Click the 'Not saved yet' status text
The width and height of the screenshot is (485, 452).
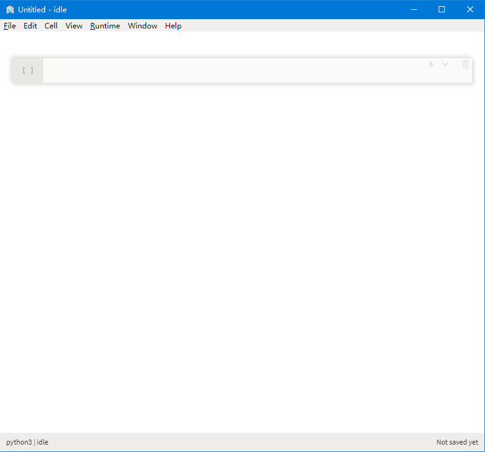click(x=457, y=442)
